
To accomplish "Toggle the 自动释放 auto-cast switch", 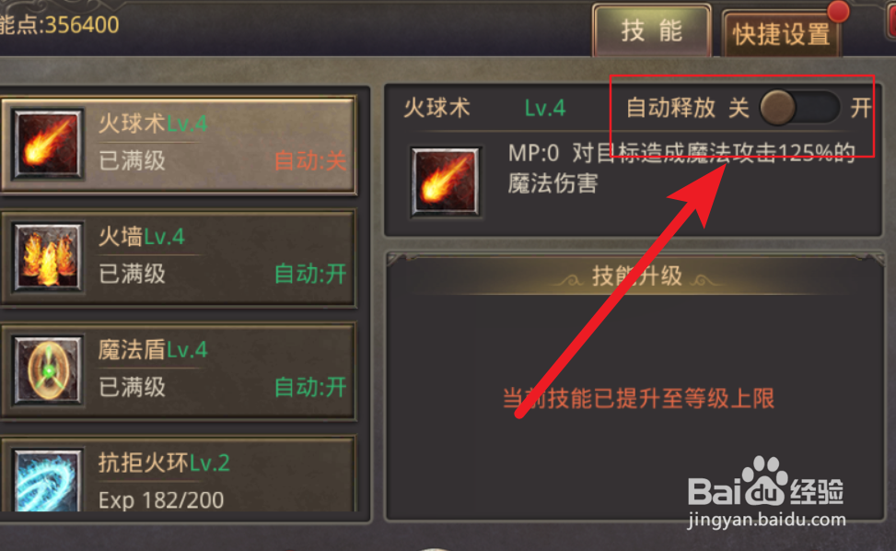I will click(x=799, y=108).
